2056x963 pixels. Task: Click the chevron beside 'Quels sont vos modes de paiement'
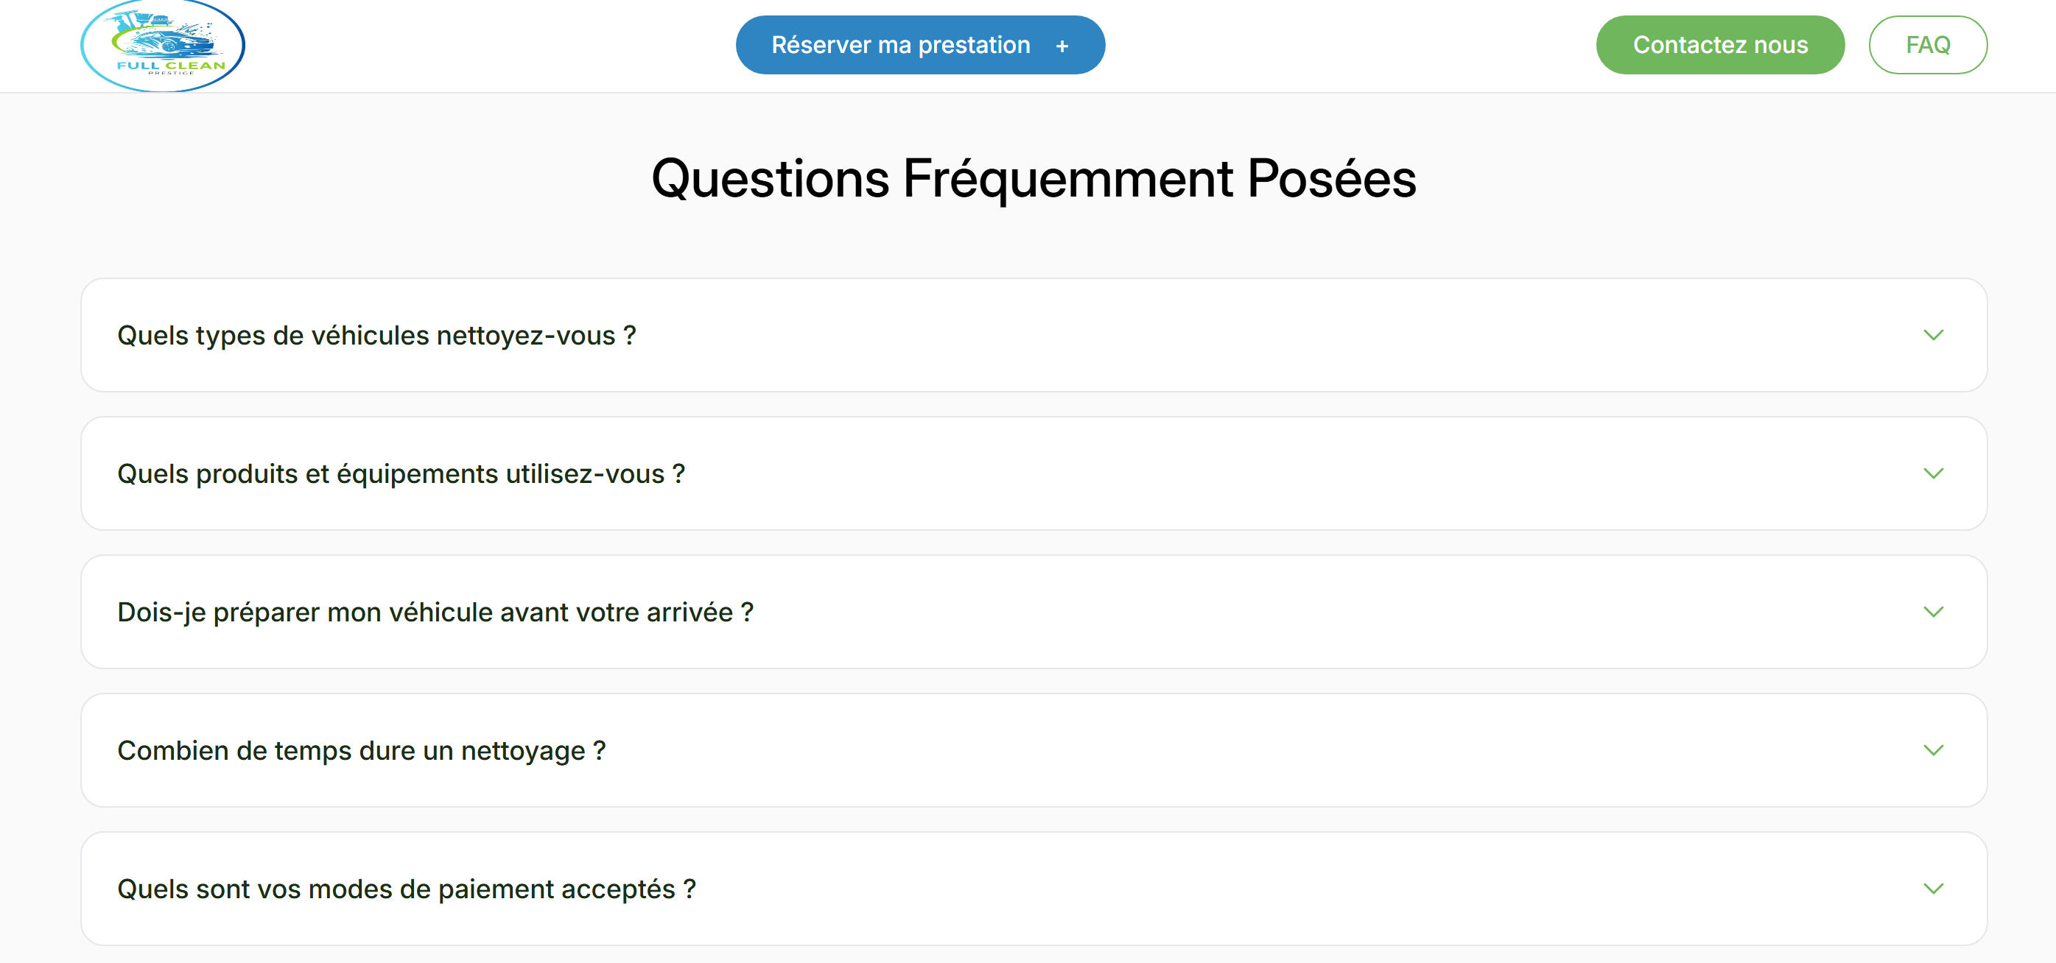[1932, 889]
